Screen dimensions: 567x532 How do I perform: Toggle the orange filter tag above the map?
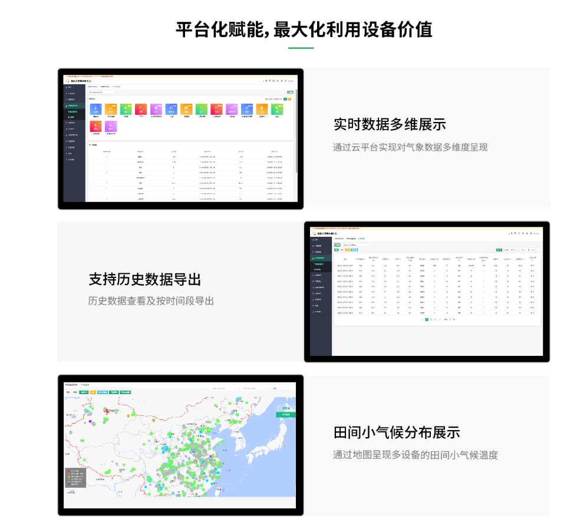[x=93, y=392]
